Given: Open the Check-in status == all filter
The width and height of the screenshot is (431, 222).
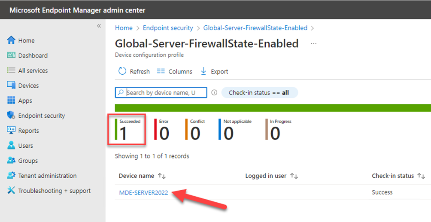Looking at the screenshot, I should pyautogui.click(x=259, y=93).
